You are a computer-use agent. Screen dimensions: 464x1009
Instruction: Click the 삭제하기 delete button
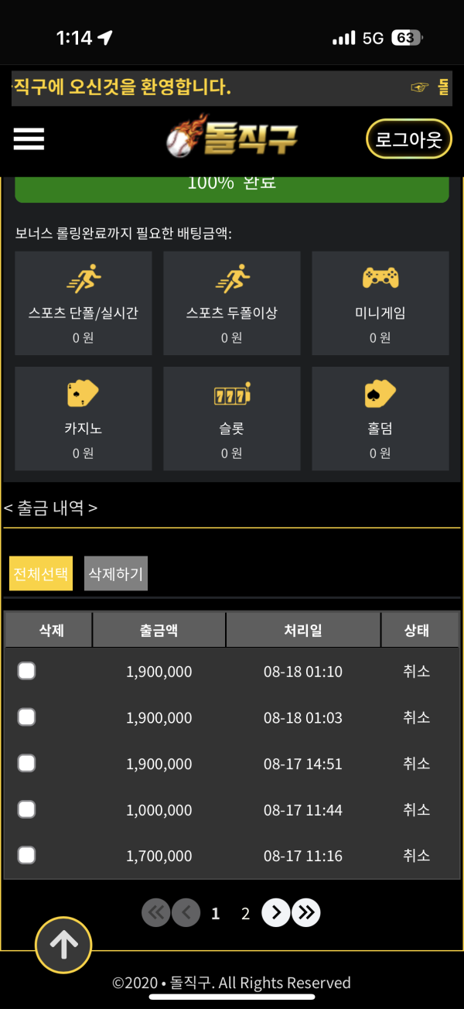(x=115, y=573)
